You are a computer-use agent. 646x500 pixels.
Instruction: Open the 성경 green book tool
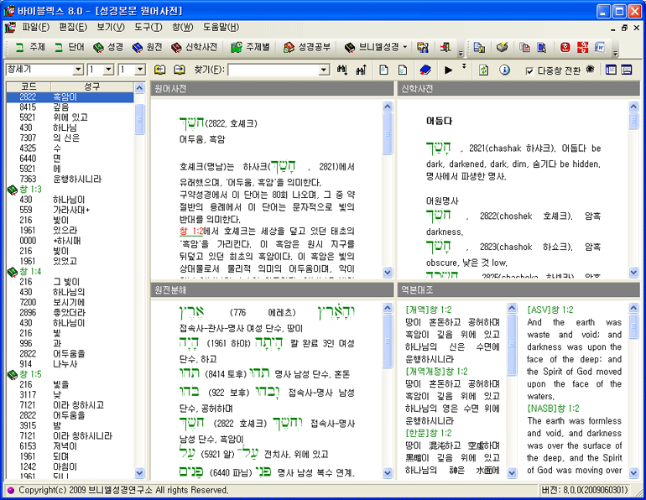pyautogui.click(x=108, y=47)
